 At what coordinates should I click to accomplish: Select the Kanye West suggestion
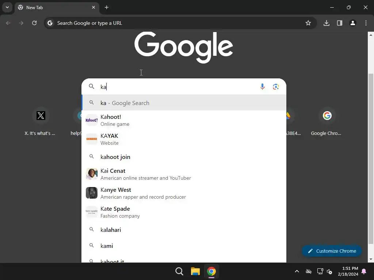click(x=184, y=193)
